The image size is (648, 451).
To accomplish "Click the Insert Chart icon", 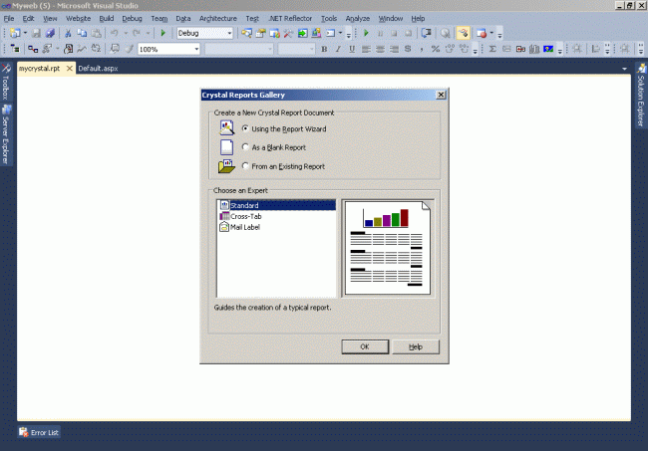I will point(534,49).
